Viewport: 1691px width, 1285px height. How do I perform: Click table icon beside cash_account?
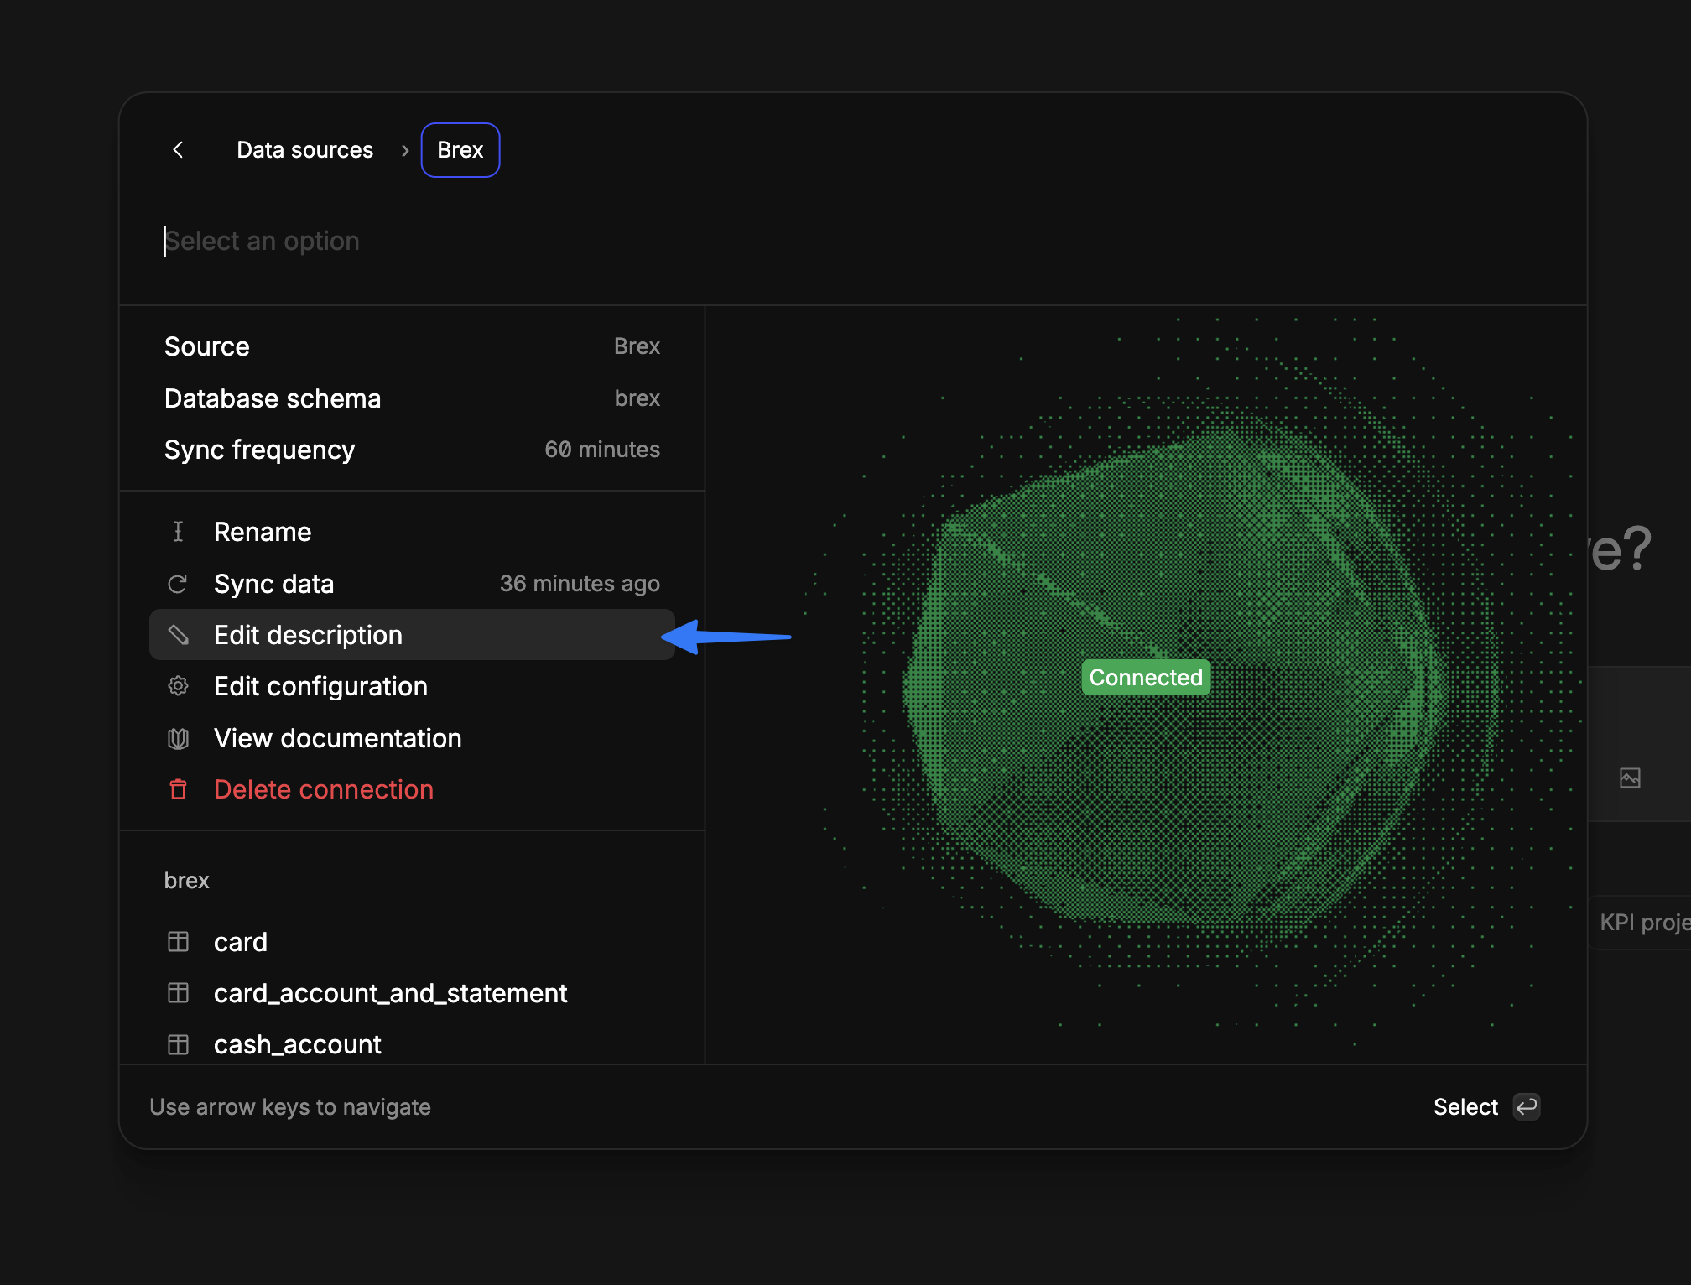pos(178,1044)
